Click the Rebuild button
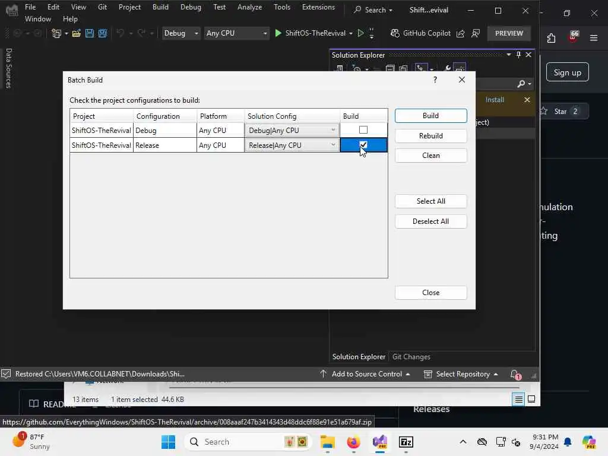Image resolution: width=608 pixels, height=456 pixels. tap(431, 136)
